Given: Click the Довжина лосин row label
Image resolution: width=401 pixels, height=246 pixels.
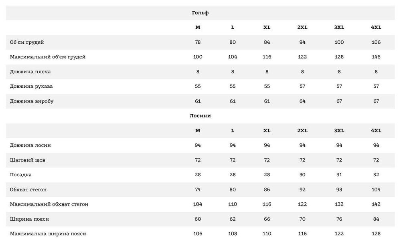Looking at the screenshot, I should [x=30, y=145].
